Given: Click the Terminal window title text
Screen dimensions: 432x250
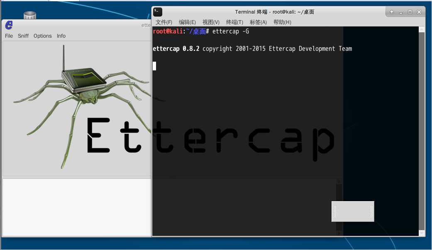Looking at the screenshot, I should [274, 12].
